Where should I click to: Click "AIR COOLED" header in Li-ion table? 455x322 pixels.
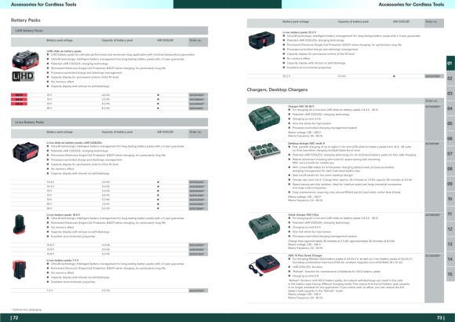[165, 132]
